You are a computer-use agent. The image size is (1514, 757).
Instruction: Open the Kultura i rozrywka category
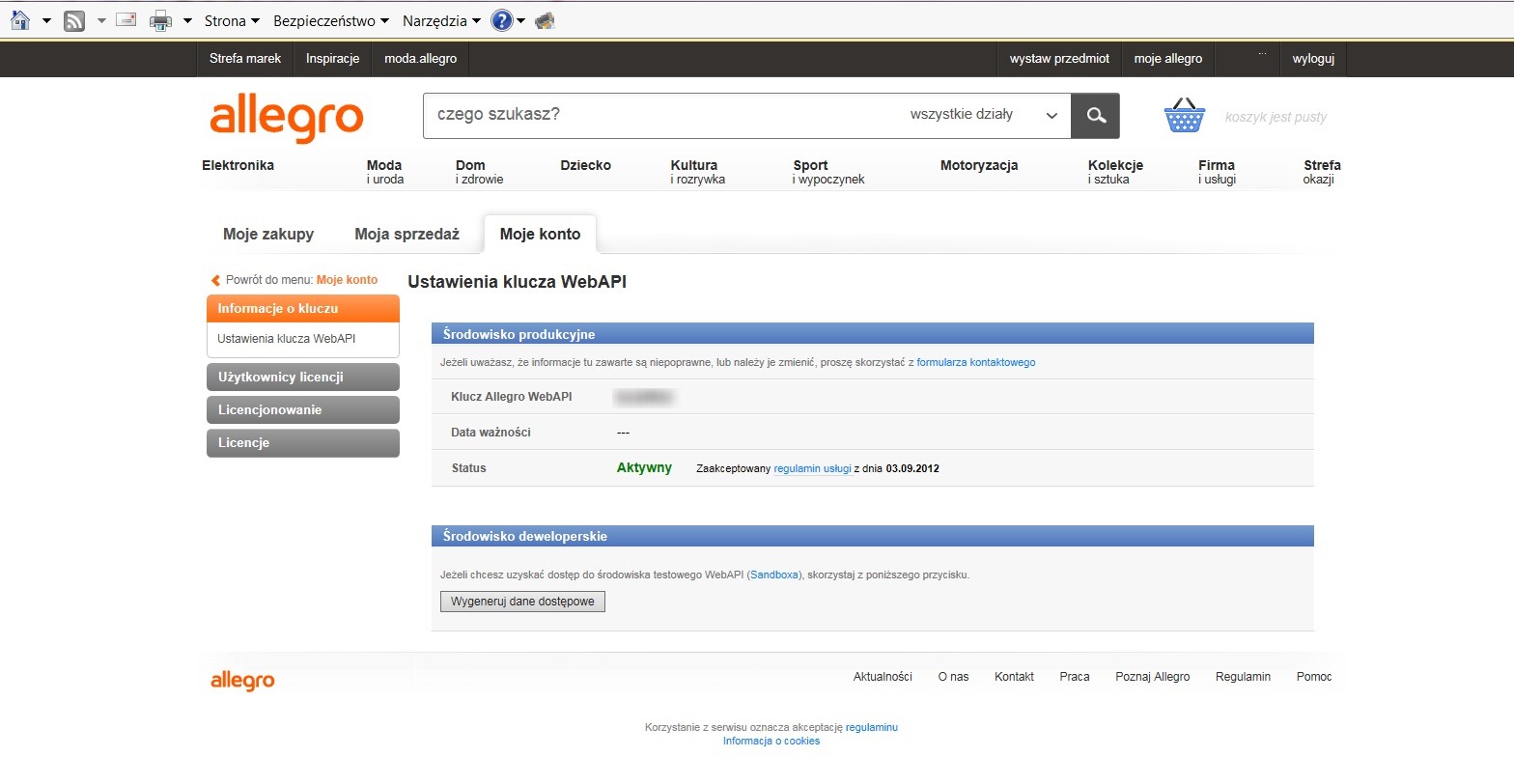coord(697,171)
